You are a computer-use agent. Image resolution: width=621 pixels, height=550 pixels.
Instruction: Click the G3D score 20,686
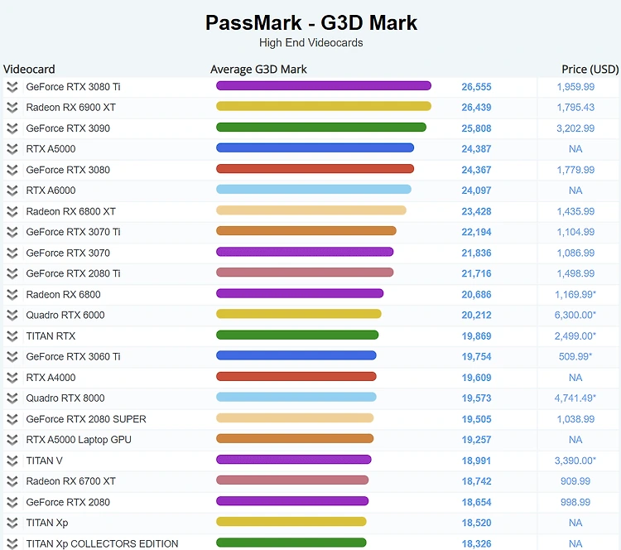(476, 294)
